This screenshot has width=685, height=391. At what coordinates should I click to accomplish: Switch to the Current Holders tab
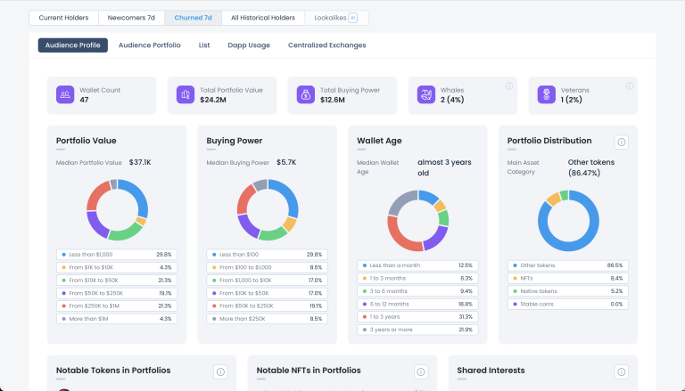[x=63, y=18]
